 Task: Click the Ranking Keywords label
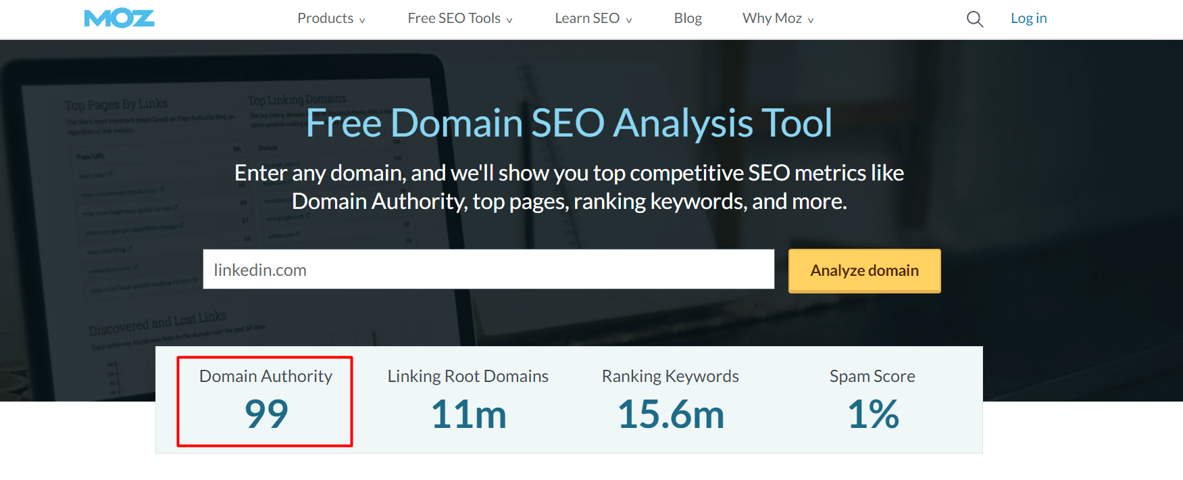(670, 376)
